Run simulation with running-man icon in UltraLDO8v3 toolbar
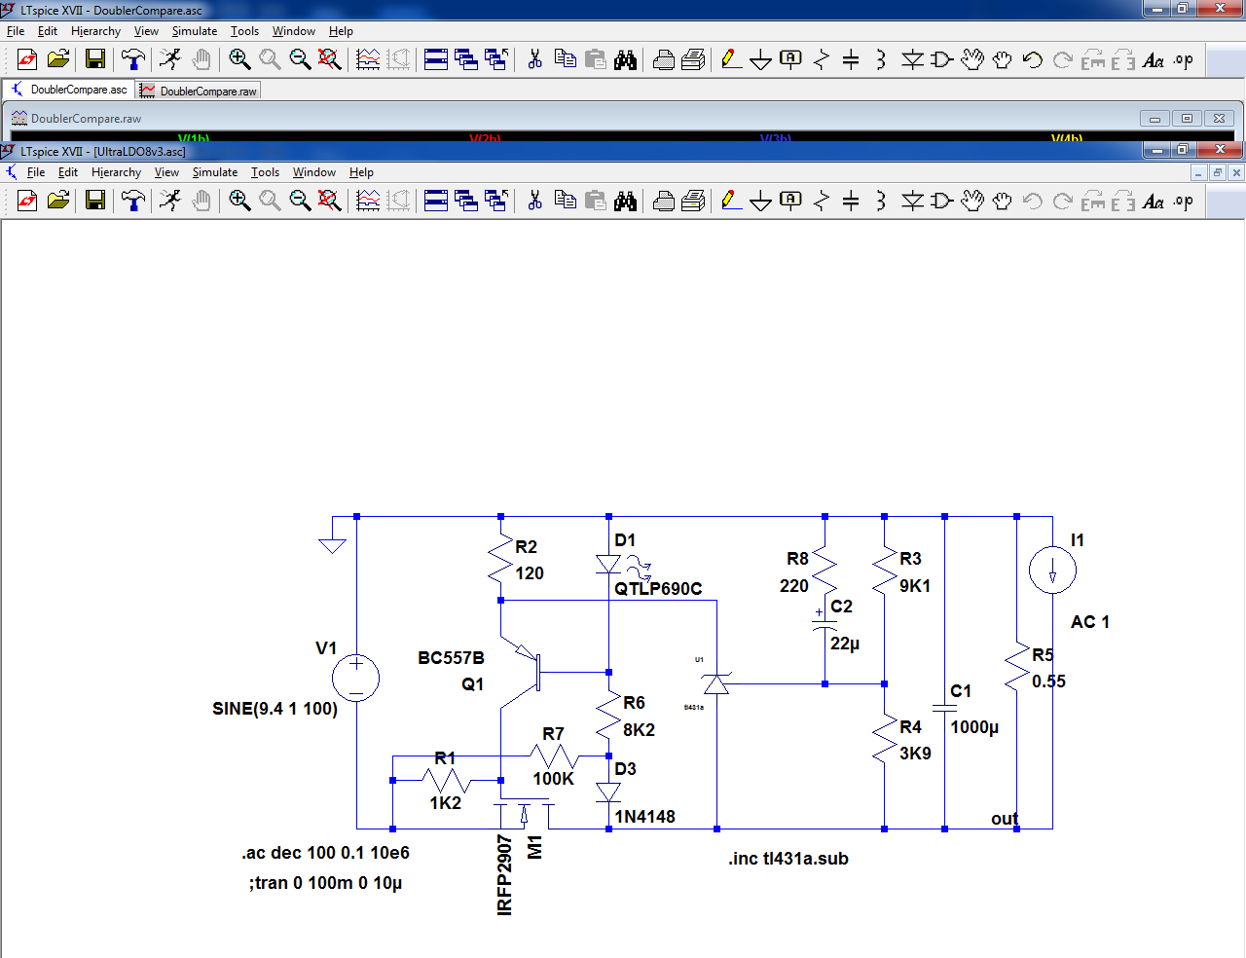1246x958 pixels. [x=170, y=201]
